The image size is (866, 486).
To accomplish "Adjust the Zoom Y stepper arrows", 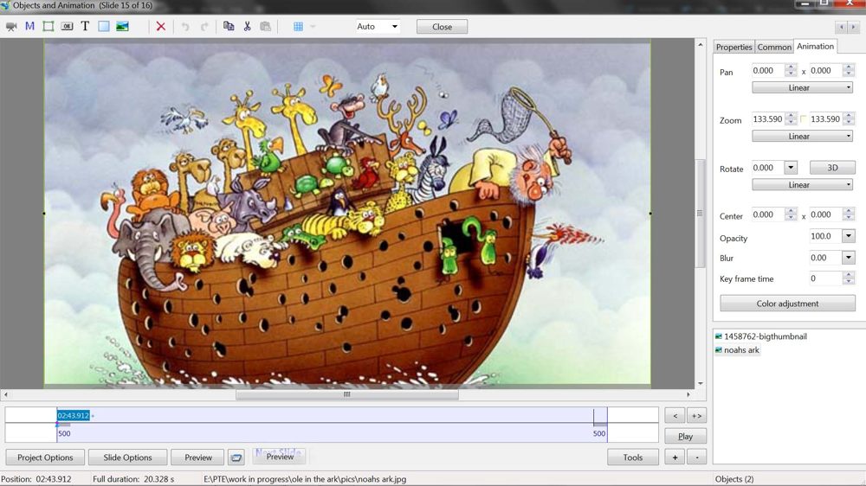I will [x=849, y=119].
